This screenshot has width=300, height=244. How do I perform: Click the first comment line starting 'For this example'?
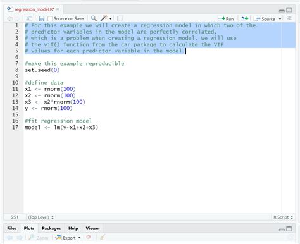[141, 25]
